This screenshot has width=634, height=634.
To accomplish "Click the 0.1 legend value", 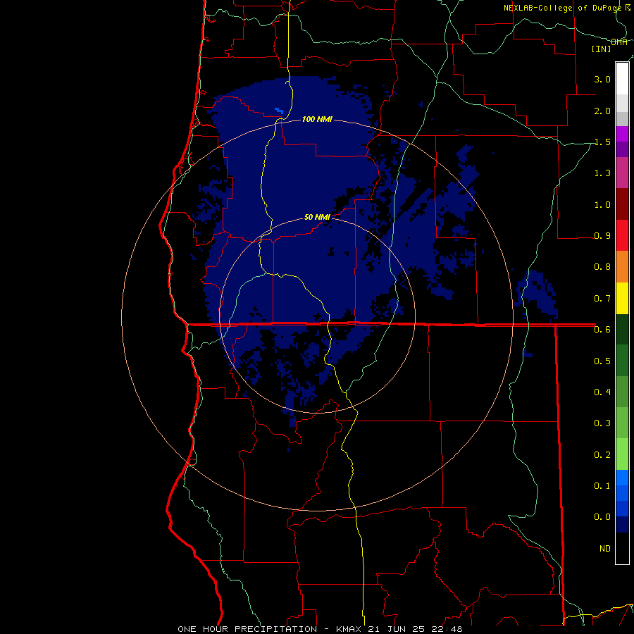I will [602, 485].
